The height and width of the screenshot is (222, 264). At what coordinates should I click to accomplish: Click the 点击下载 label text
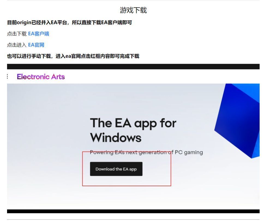point(17,34)
